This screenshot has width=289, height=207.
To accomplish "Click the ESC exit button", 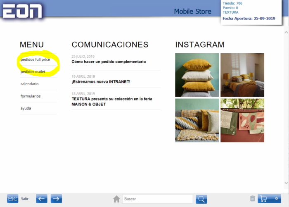I will pos(13,199).
